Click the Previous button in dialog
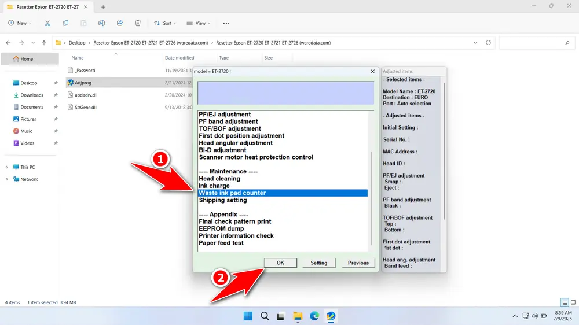This screenshot has height=325, width=579. click(x=358, y=263)
